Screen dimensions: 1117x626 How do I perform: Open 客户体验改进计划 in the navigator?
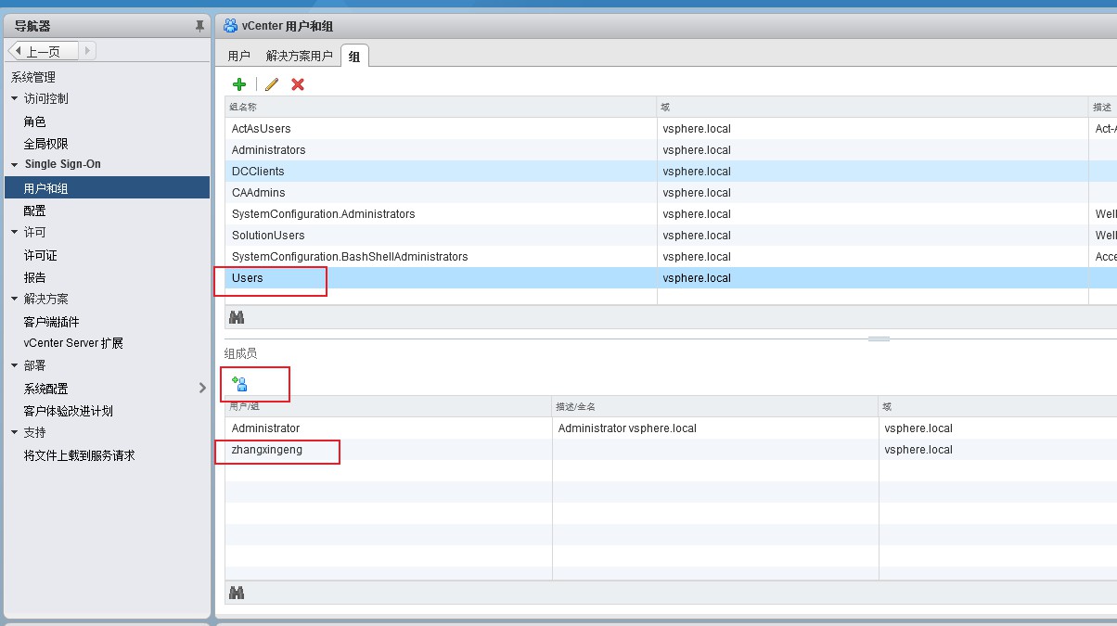click(69, 411)
